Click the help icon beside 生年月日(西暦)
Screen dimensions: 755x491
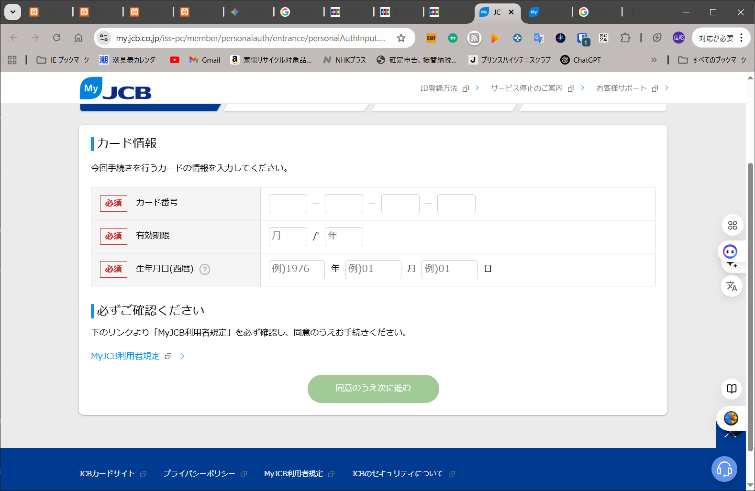tap(205, 269)
